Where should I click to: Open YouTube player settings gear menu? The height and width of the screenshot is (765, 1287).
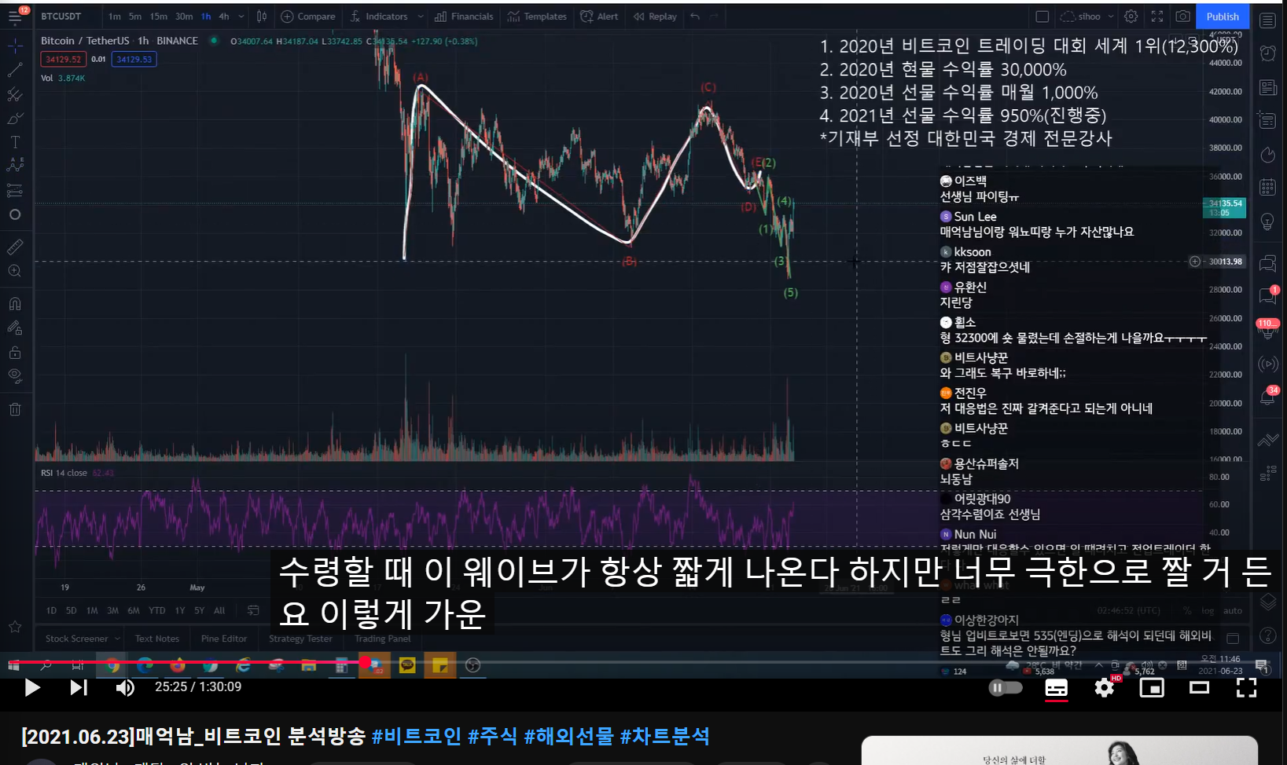pos(1105,688)
